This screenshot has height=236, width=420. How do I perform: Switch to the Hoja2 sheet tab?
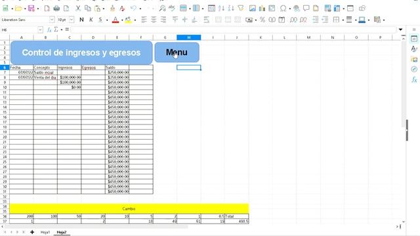pos(62,232)
